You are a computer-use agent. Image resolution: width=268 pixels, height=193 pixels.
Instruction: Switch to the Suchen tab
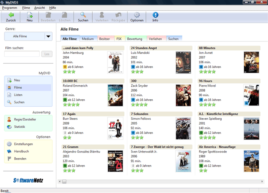173,39
